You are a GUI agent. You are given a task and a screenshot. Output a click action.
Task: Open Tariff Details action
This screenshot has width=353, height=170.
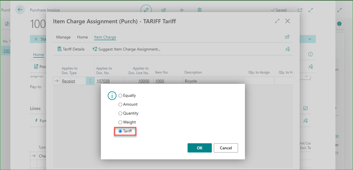click(71, 49)
